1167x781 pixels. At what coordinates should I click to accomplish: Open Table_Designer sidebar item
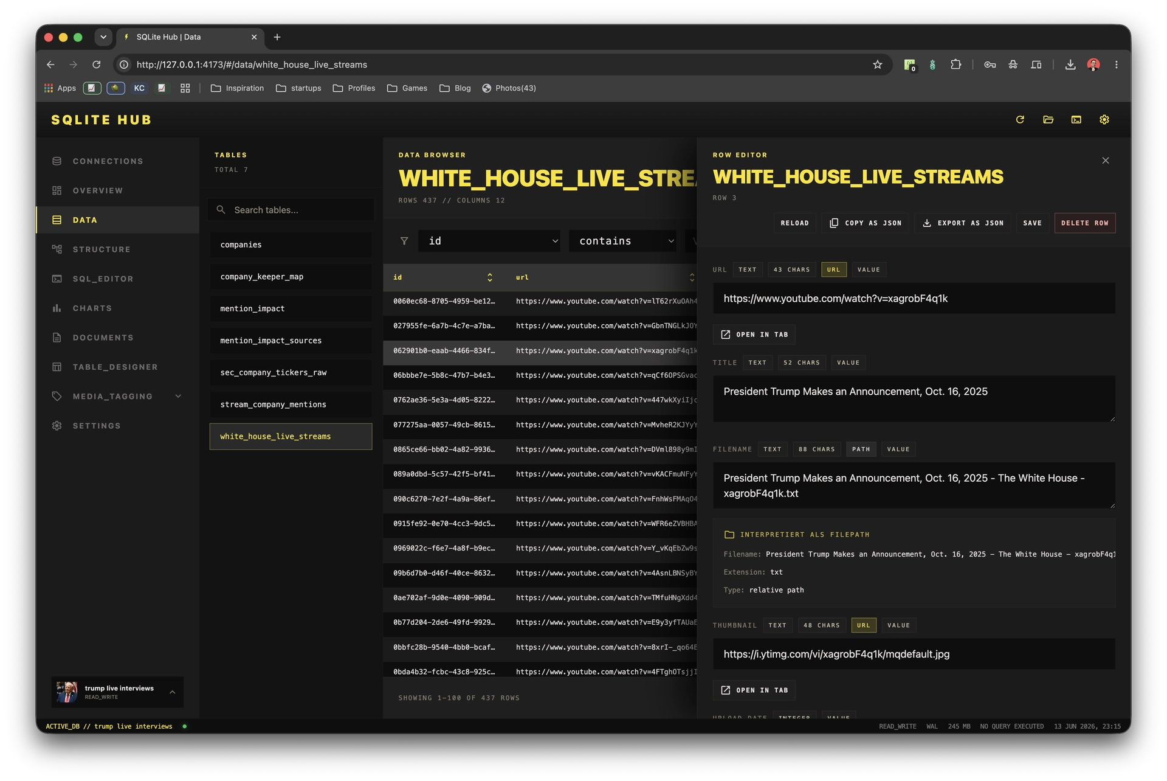[x=117, y=367]
